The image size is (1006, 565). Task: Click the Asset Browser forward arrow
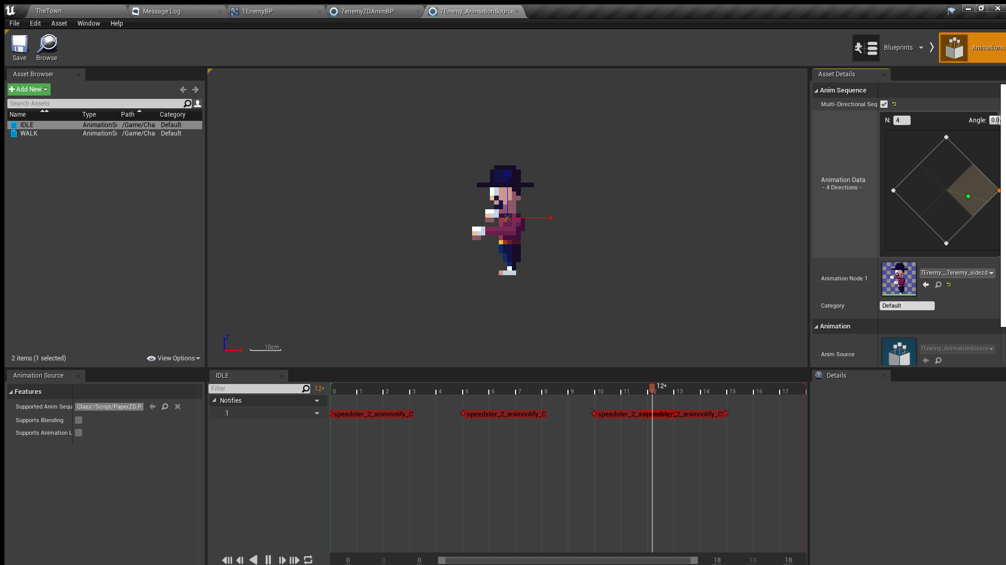click(195, 89)
